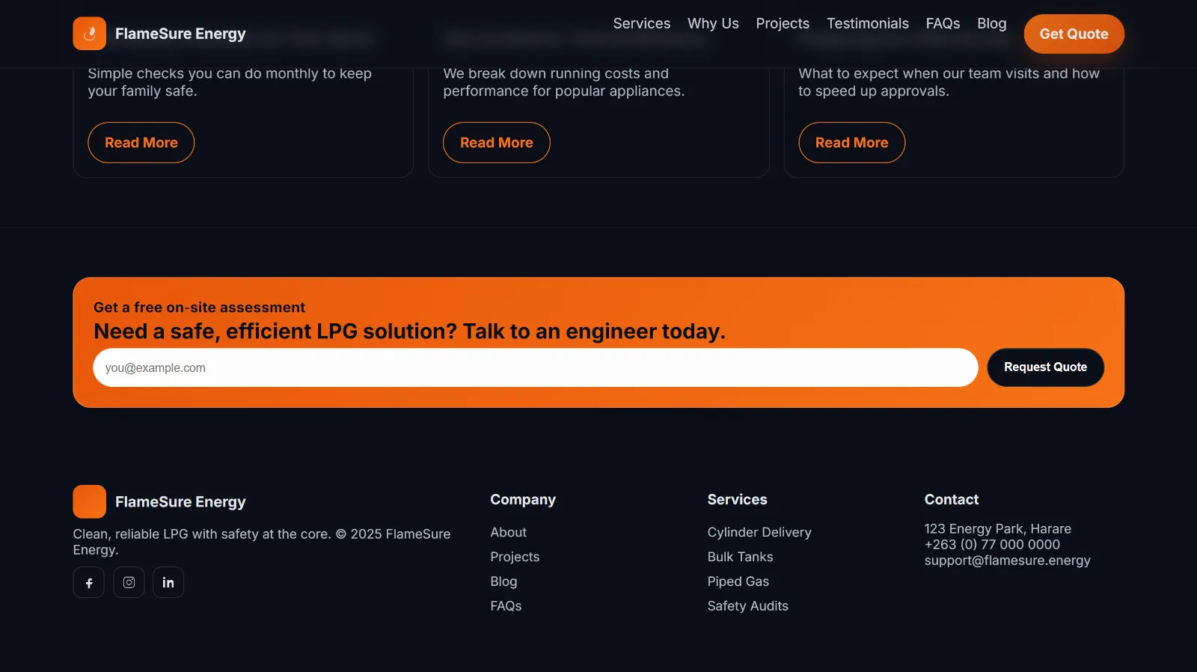The height and width of the screenshot is (672, 1197).
Task: Click the FlameSure flame logo in header
Action: [89, 34]
